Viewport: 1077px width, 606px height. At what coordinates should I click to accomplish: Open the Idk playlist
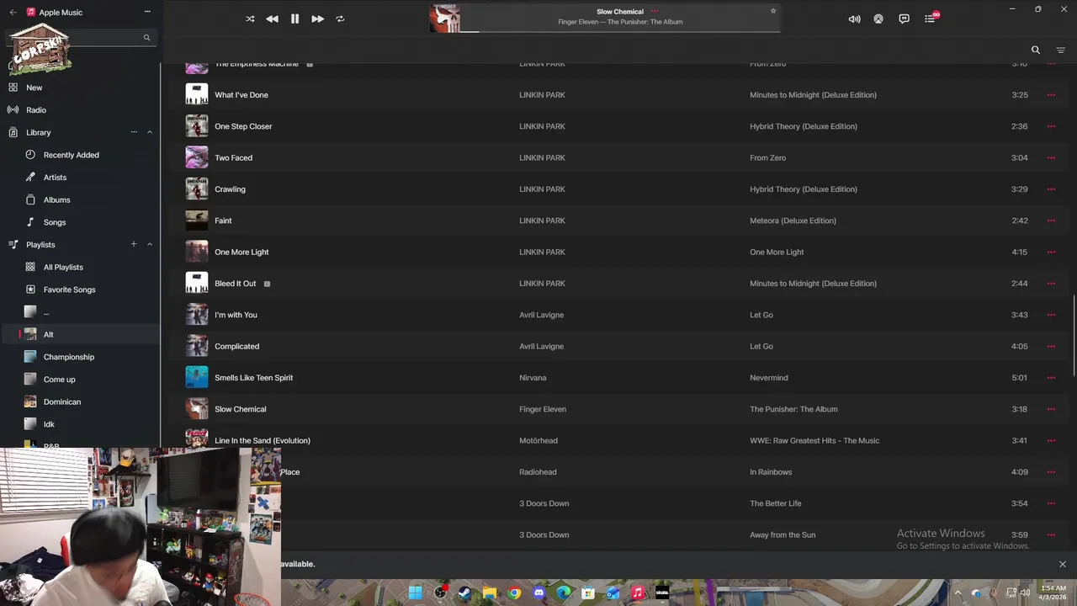(49, 424)
